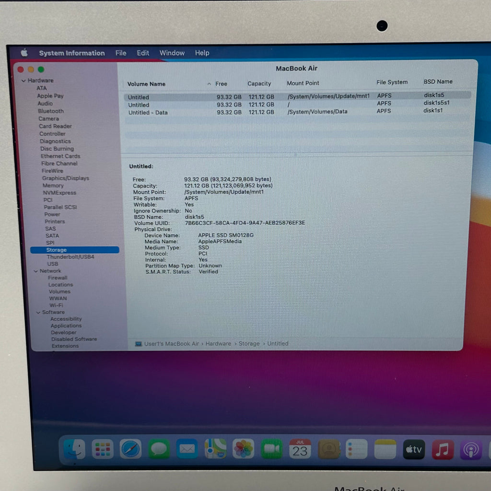Sort by BSD Name column header
491x491 pixels.
click(x=438, y=82)
